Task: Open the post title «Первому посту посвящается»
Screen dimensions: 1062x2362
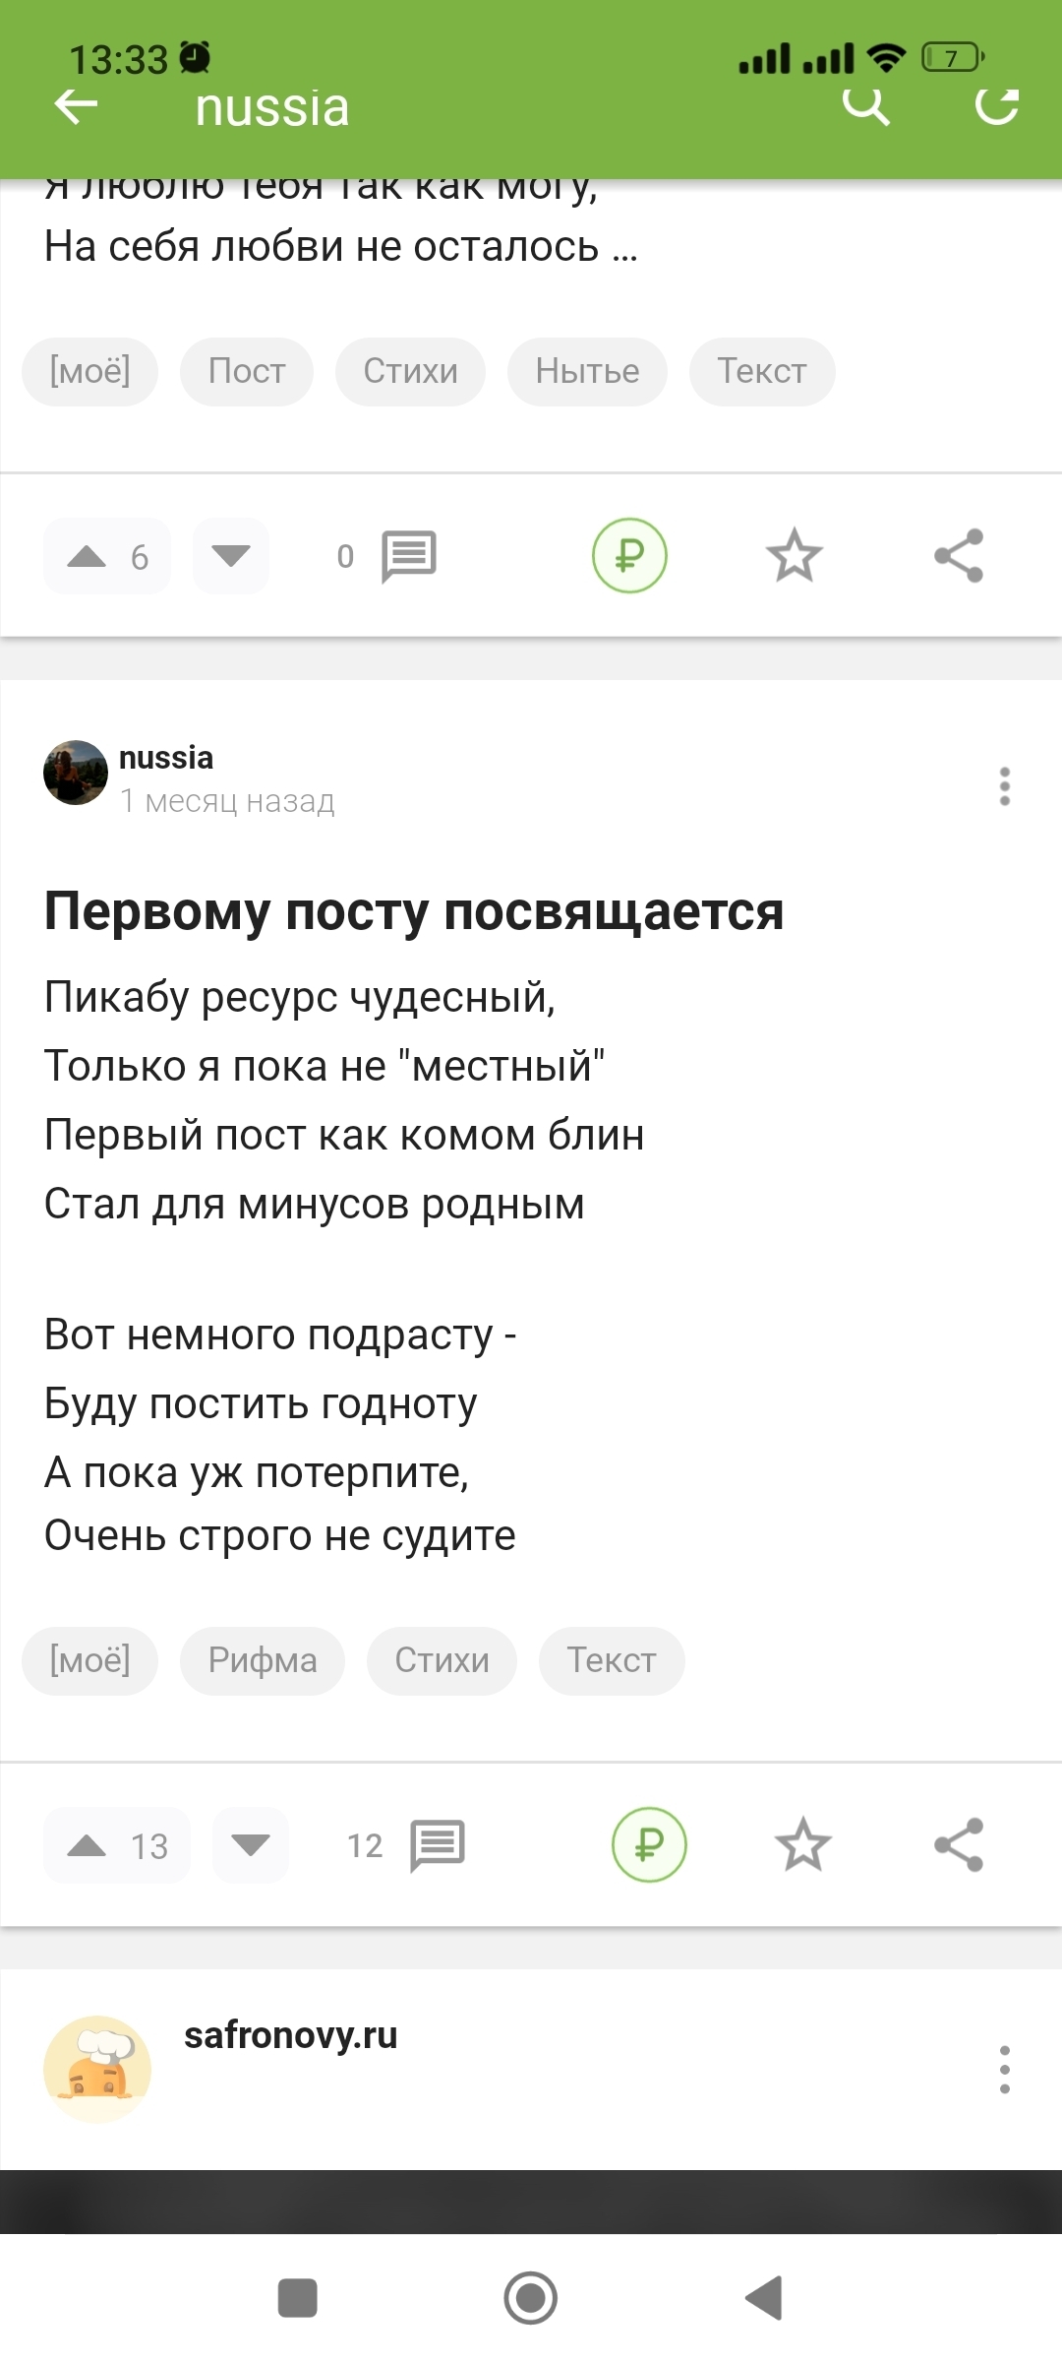Action: tap(414, 911)
